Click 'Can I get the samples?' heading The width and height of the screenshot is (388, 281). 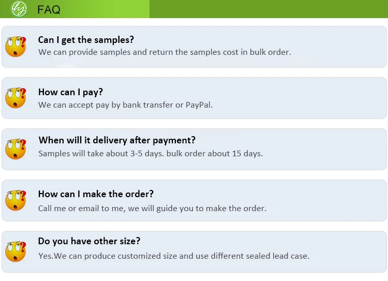pyautogui.click(x=86, y=40)
